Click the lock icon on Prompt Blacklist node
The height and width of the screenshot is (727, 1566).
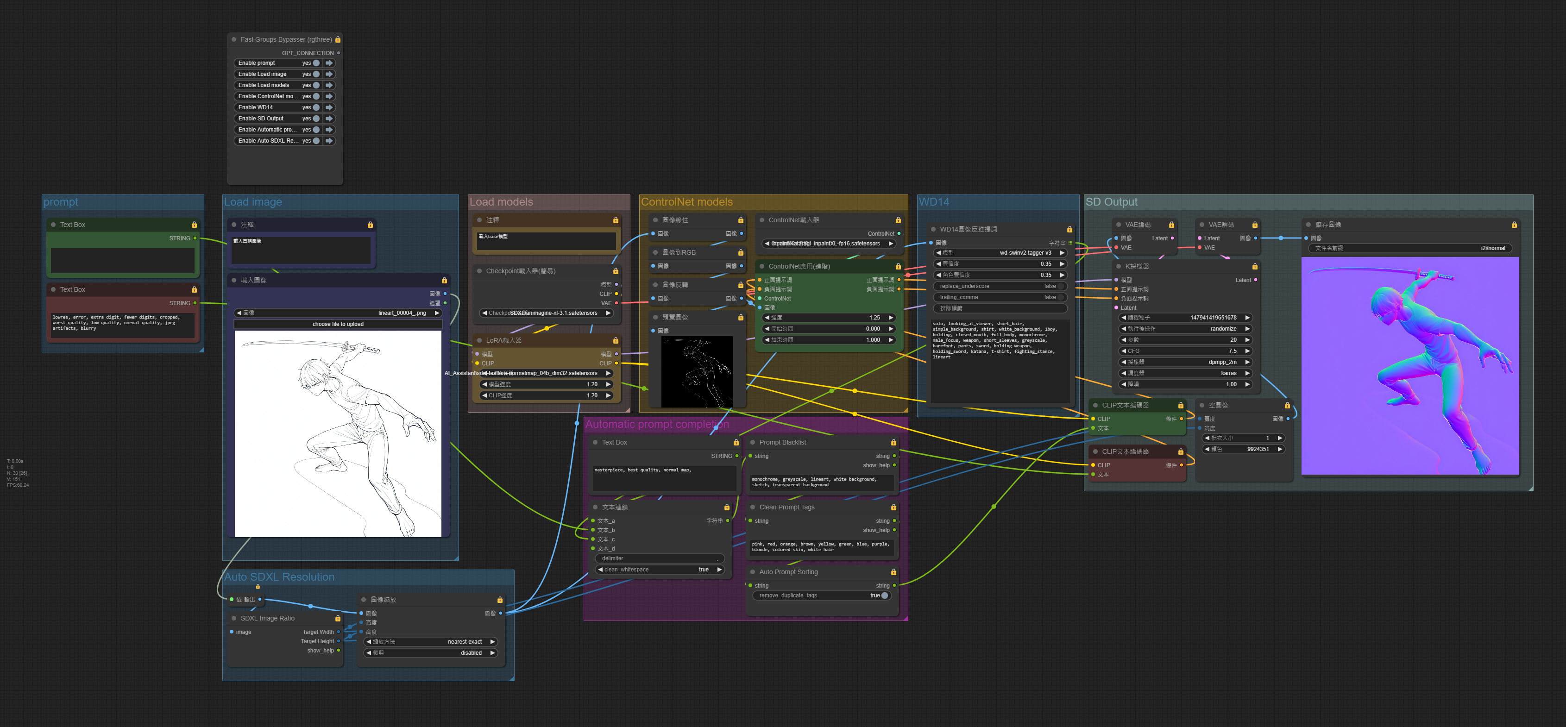893,443
